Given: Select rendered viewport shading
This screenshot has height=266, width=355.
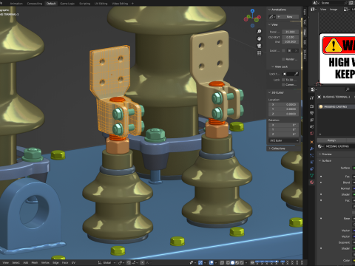Looking at the screenshot, I should (242, 262).
